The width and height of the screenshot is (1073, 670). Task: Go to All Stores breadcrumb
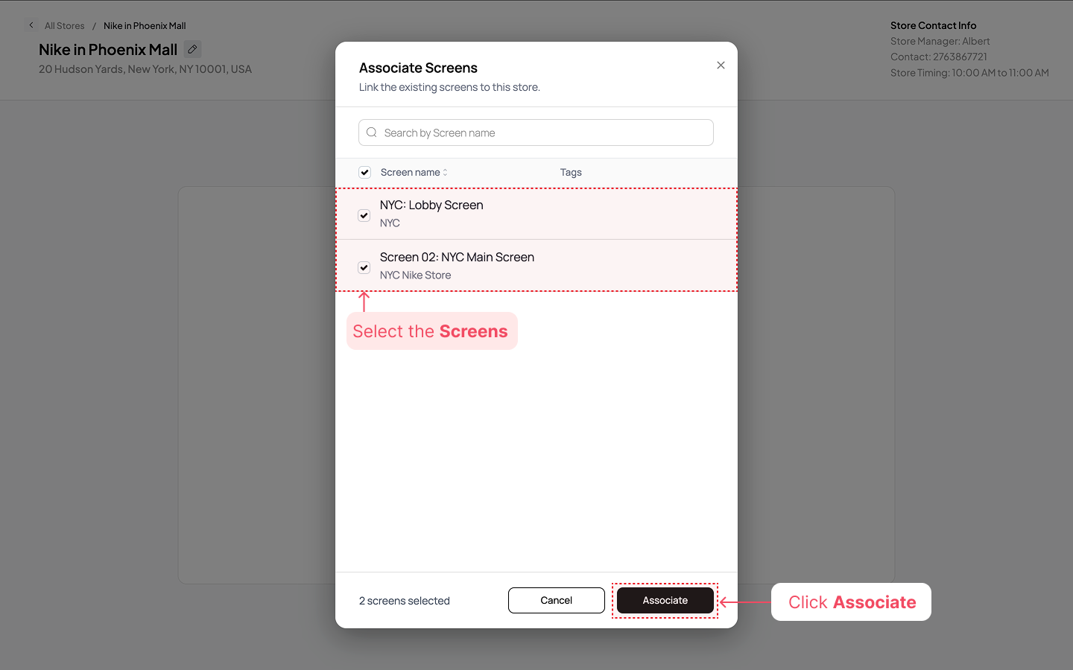[x=64, y=26]
